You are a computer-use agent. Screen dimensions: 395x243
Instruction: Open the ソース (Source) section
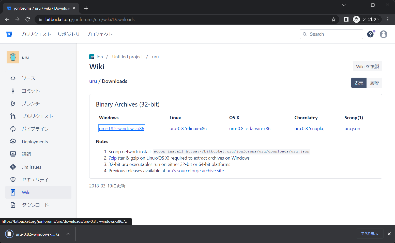pyautogui.click(x=28, y=78)
